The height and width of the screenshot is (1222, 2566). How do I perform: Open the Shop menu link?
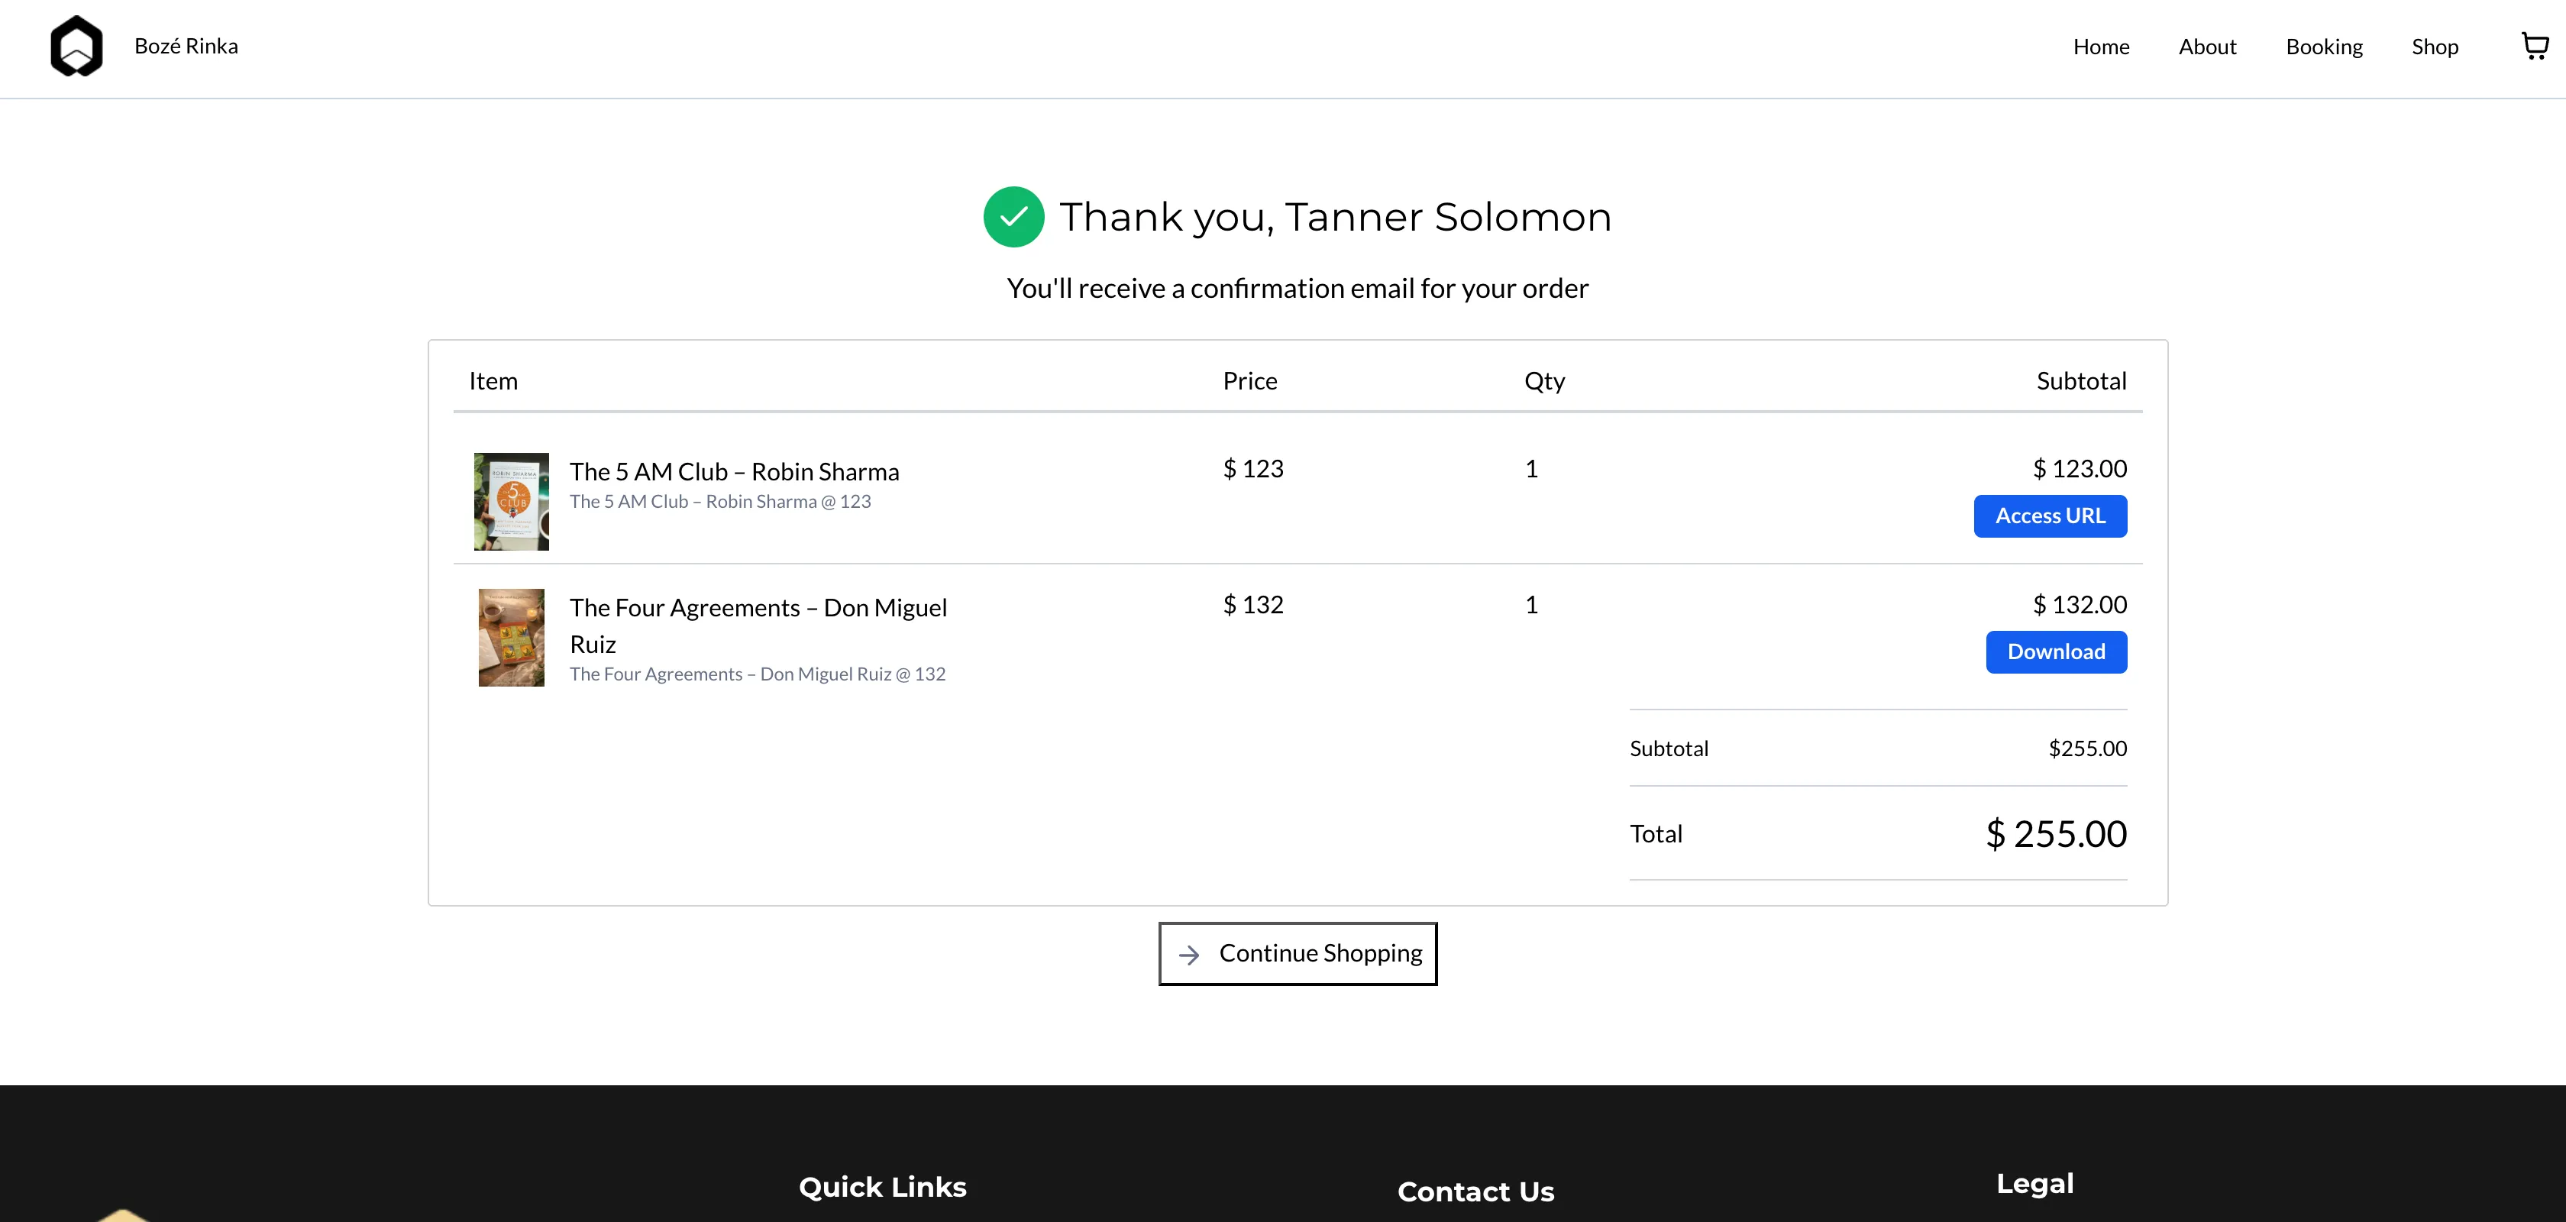click(x=2435, y=47)
